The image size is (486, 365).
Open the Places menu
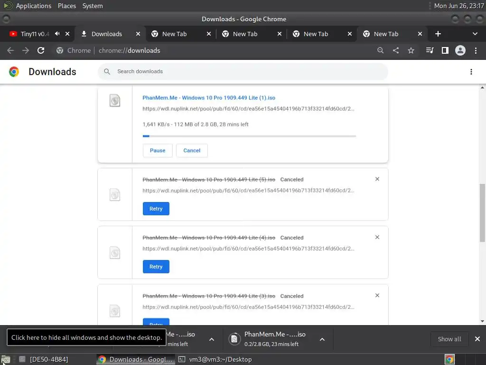click(x=66, y=6)
